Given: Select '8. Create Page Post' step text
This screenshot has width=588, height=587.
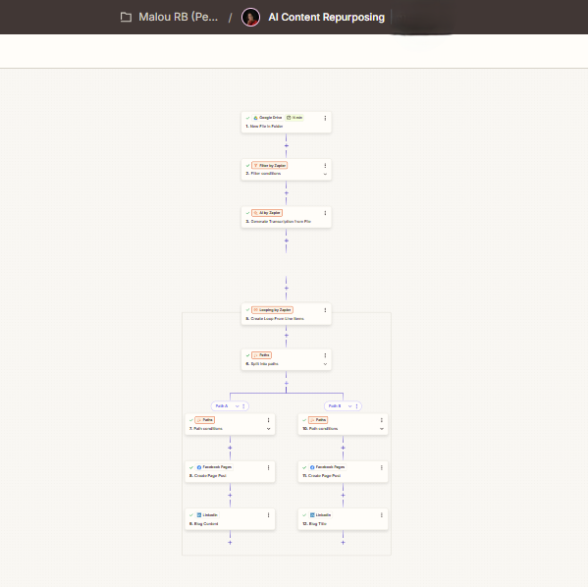Looking at the screenshot, I should click(x=208, y=476).
